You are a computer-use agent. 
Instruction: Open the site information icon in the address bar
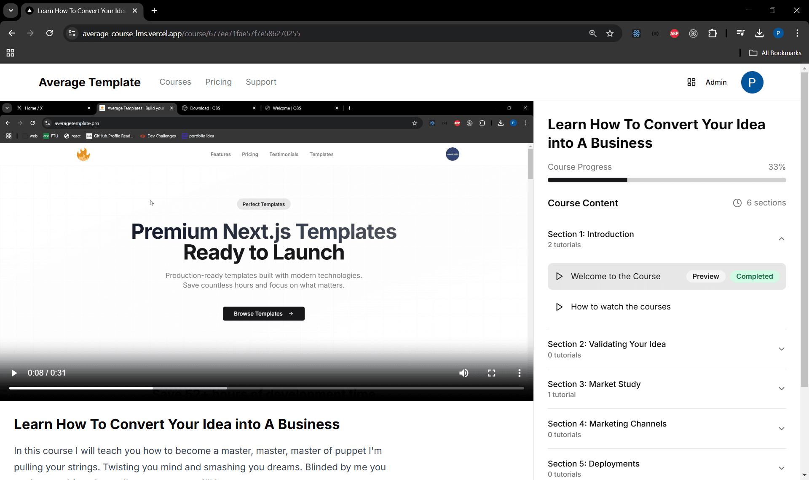(x=72, y=33)
